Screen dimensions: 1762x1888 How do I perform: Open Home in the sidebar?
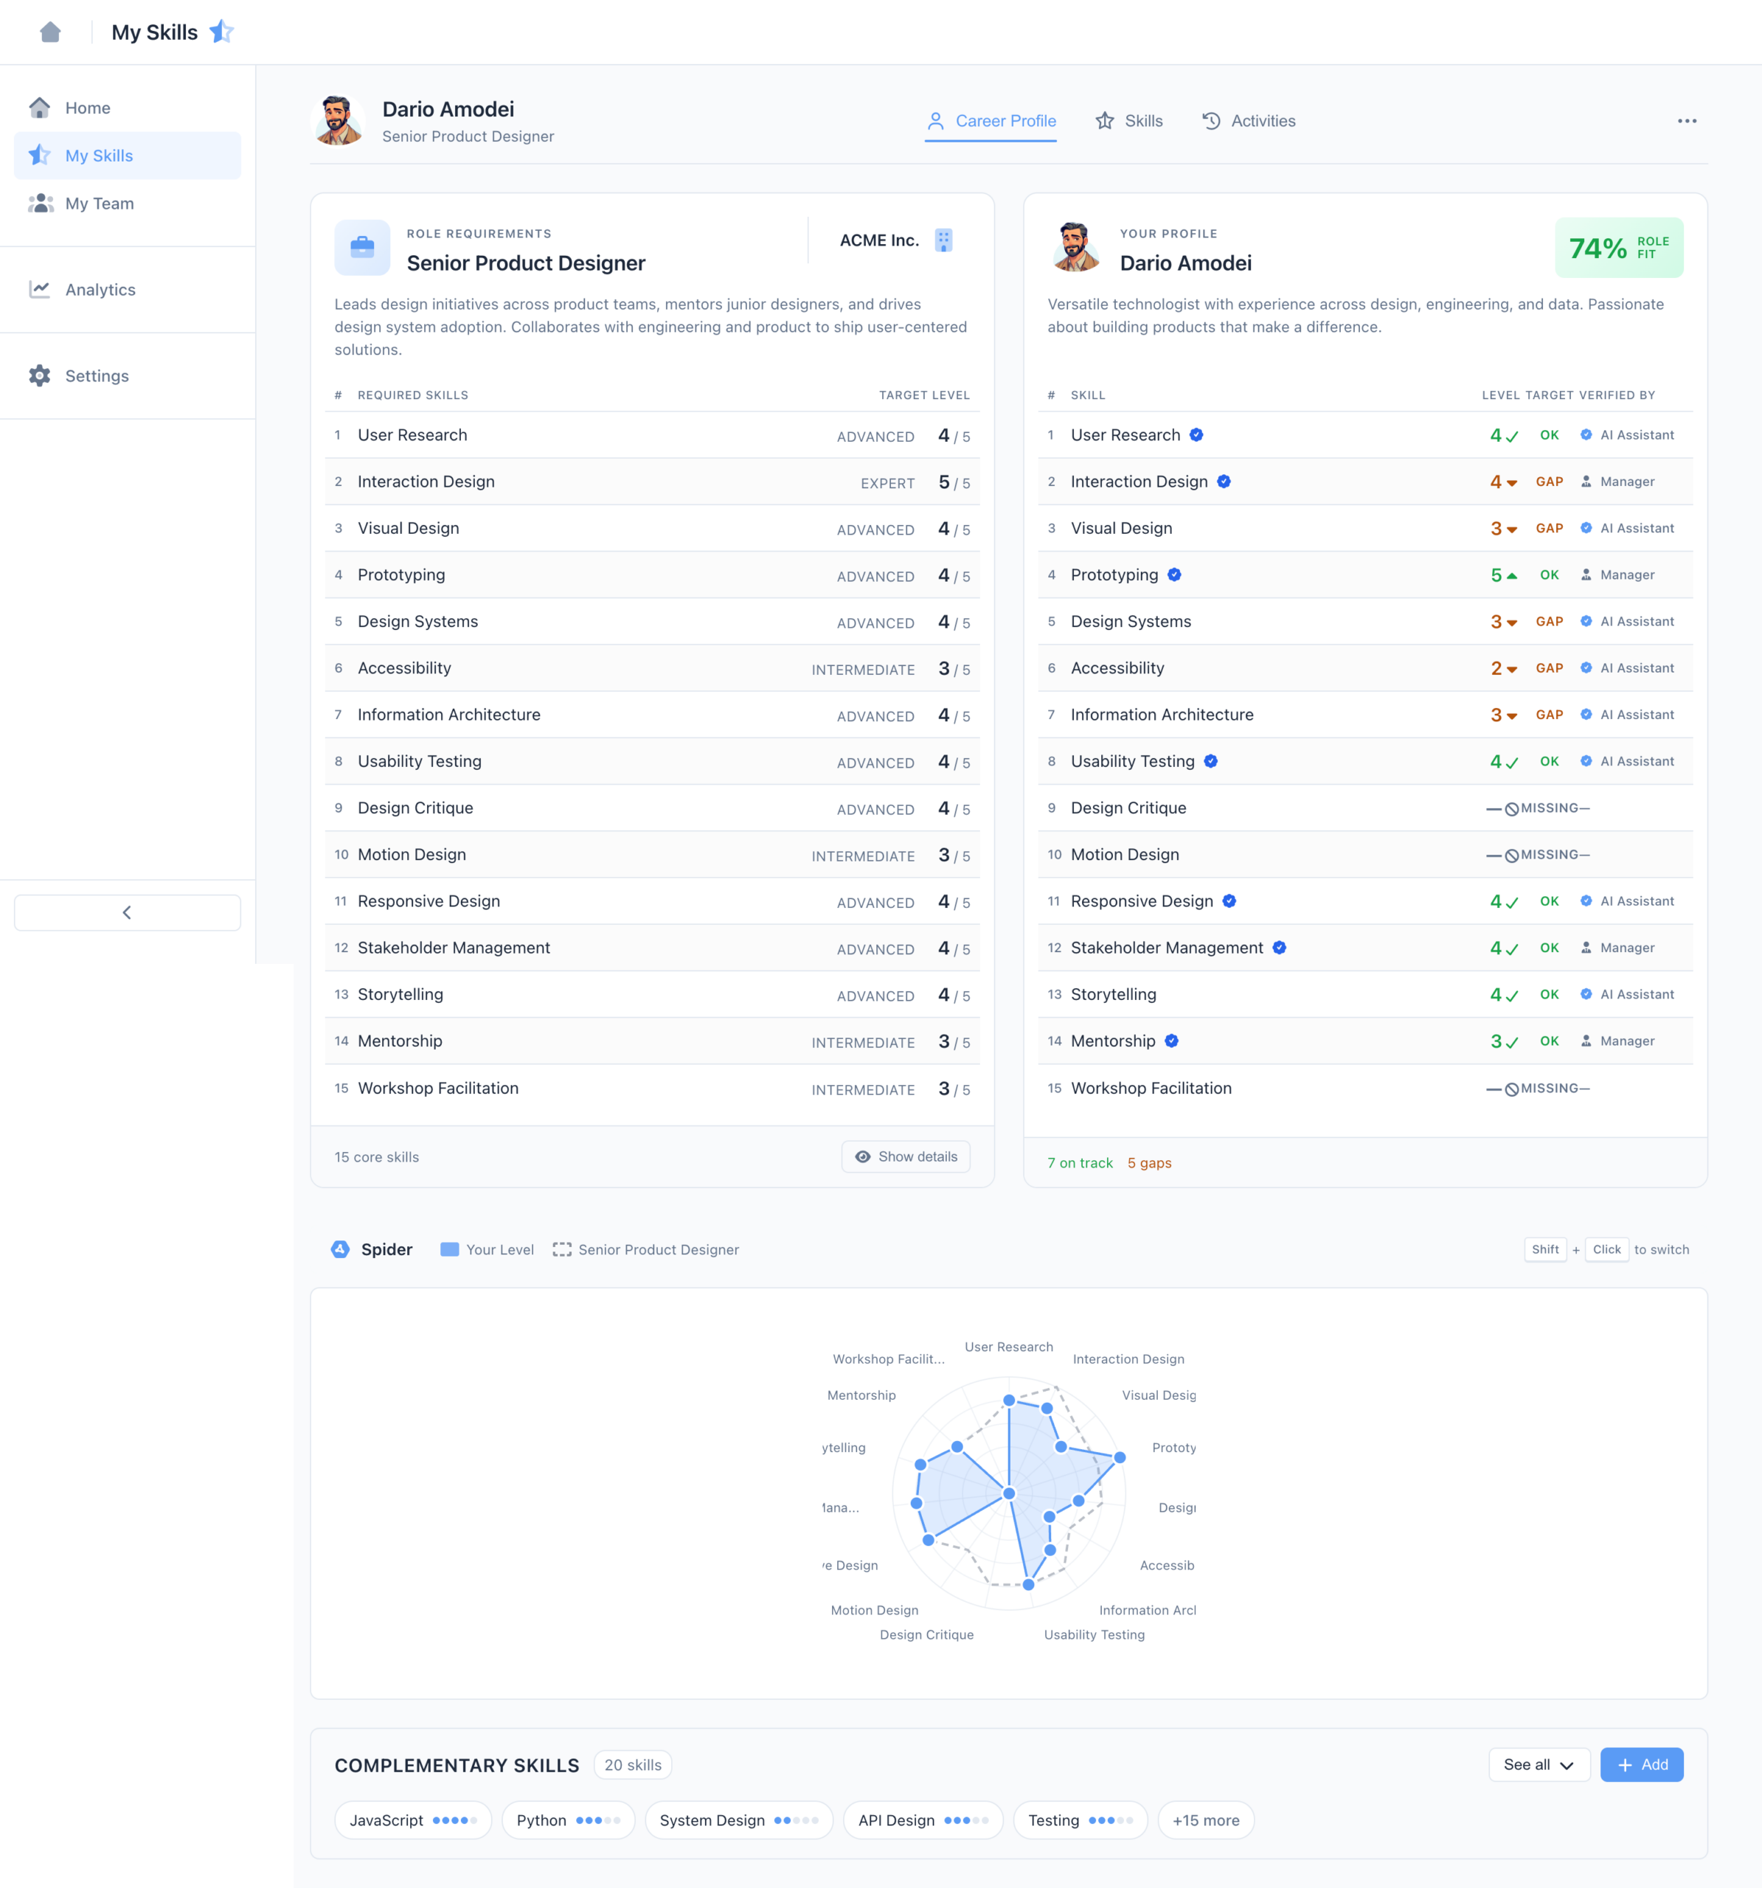[x=128, y=108]
